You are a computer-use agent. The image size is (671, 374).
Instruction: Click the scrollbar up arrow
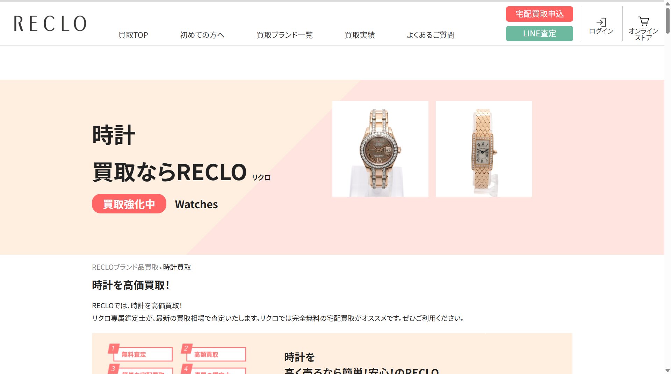[x=668, y=3]
